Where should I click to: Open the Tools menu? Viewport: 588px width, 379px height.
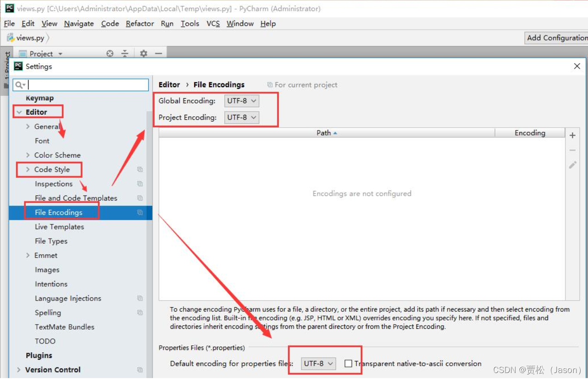pos(190,24)
